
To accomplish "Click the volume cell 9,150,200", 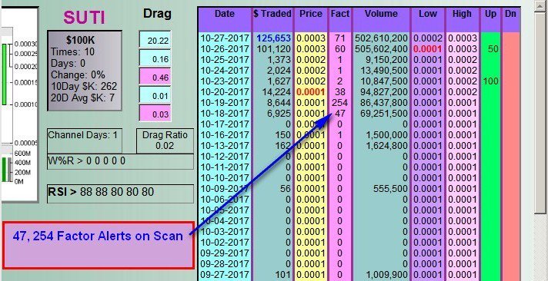I will pos(386,60).
